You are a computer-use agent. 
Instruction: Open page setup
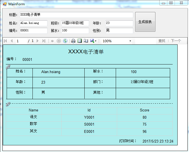click(x=86, y=41)
